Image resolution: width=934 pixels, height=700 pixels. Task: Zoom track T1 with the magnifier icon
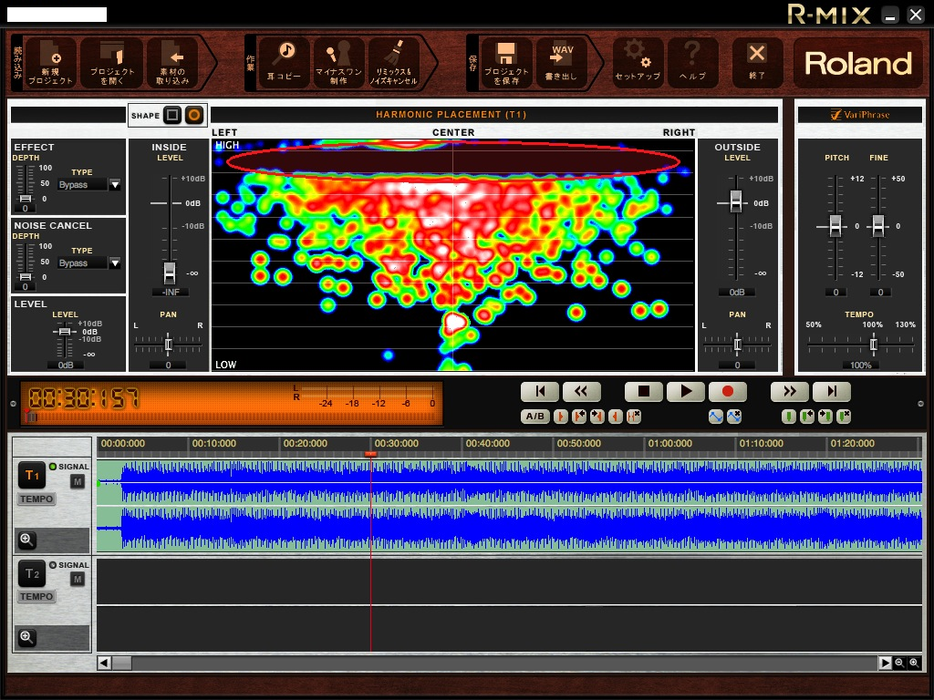click(x=26, y=540)
